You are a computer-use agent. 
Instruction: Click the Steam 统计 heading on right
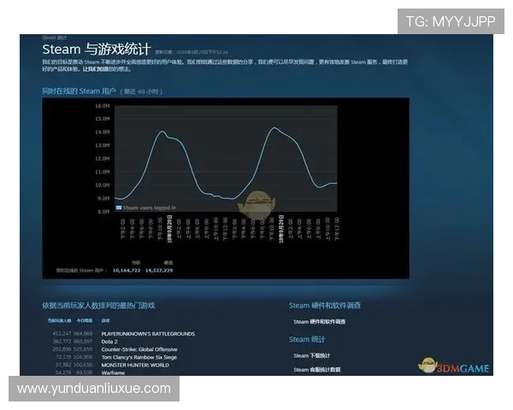[x=307, y=340]
